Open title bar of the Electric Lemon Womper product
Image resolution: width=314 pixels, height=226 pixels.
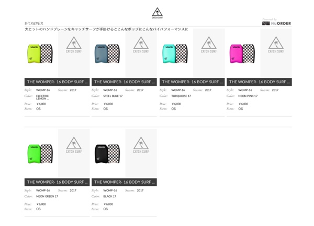(x=57, y=82)
